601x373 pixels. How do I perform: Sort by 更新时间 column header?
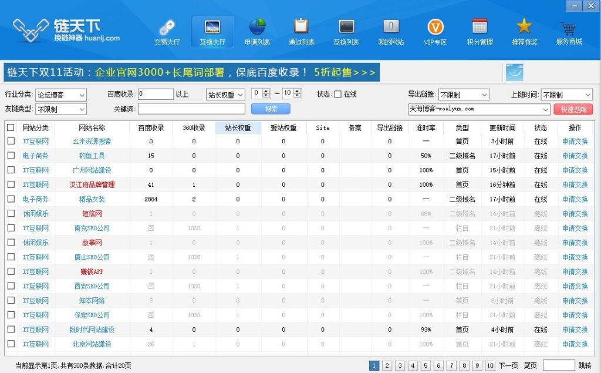coord(502,128)
